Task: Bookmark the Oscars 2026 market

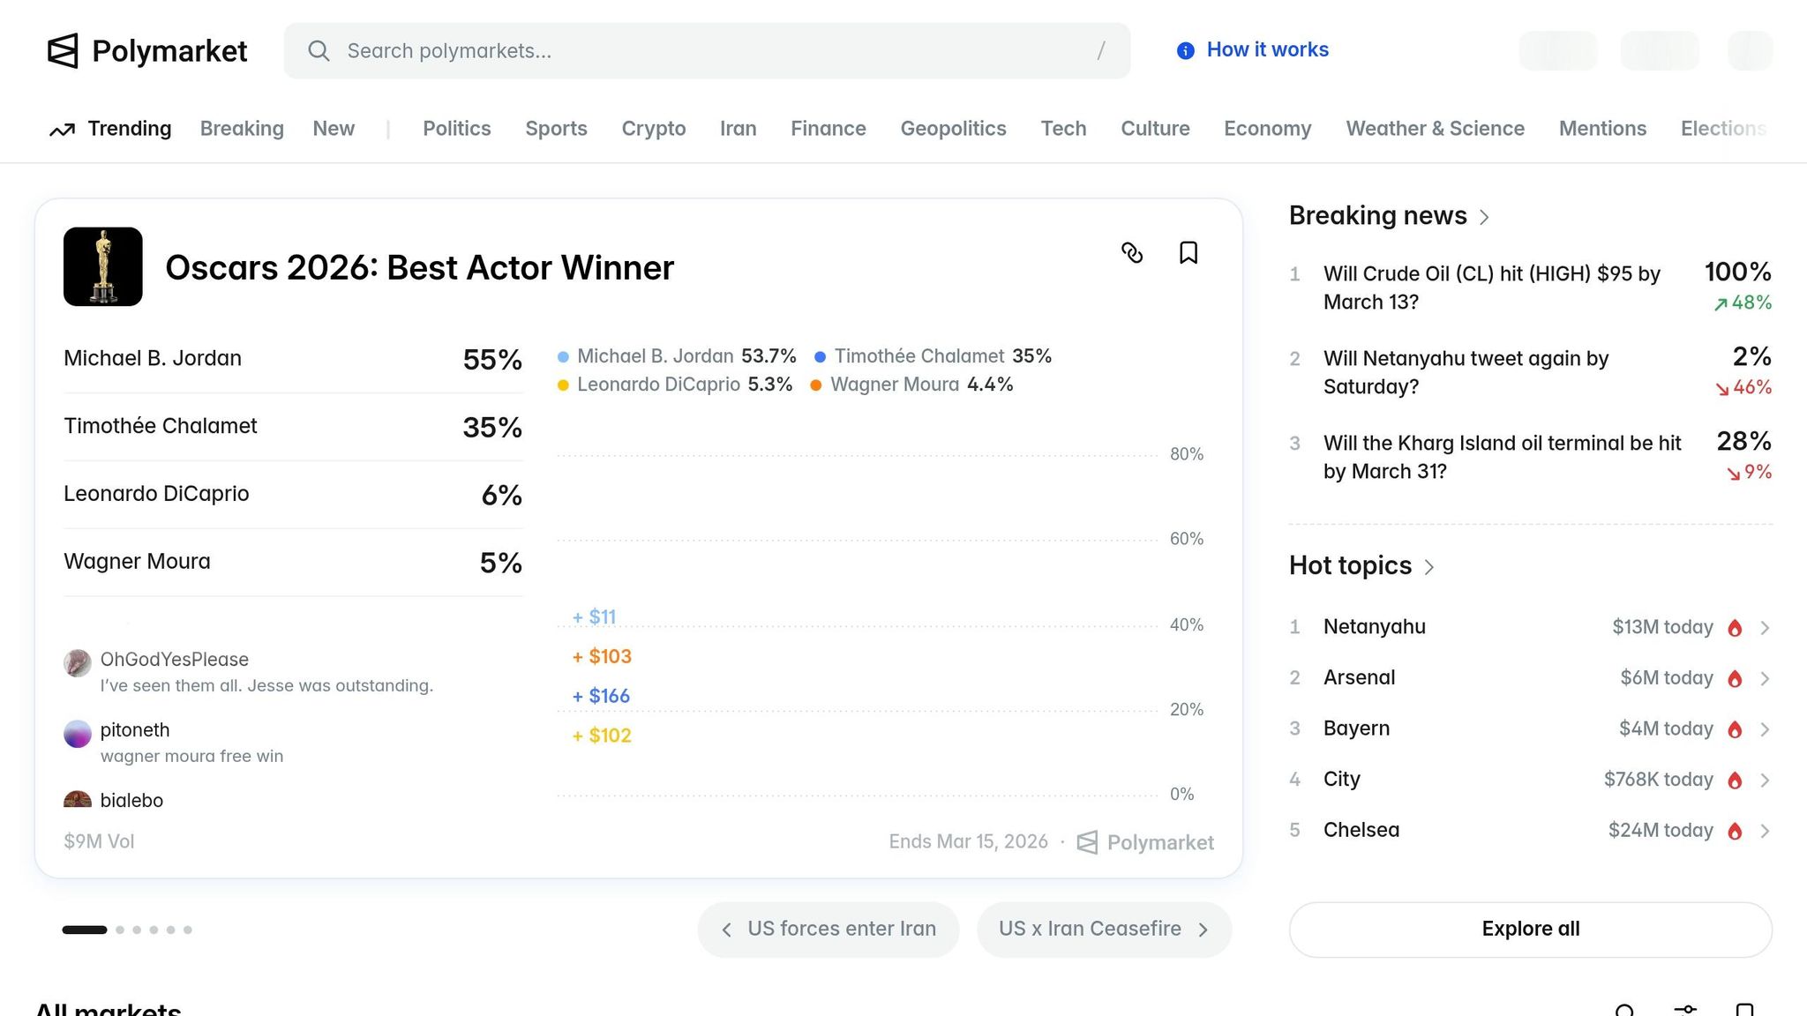Action: pyautogui.click(x=1188, y=253)
